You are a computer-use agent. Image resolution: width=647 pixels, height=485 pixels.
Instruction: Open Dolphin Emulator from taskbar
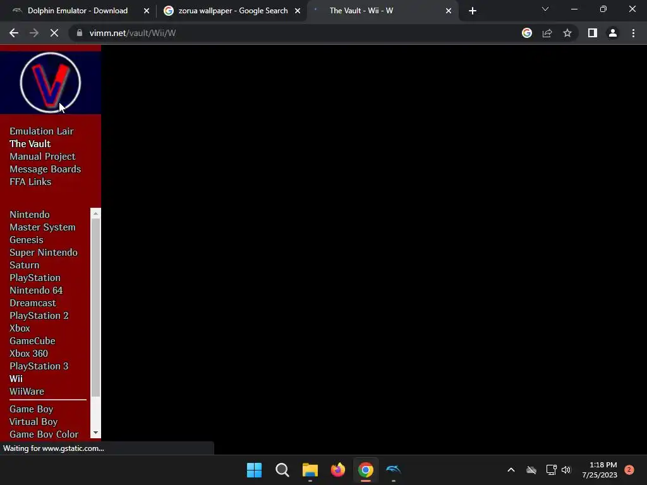click(x=393, y=470)
